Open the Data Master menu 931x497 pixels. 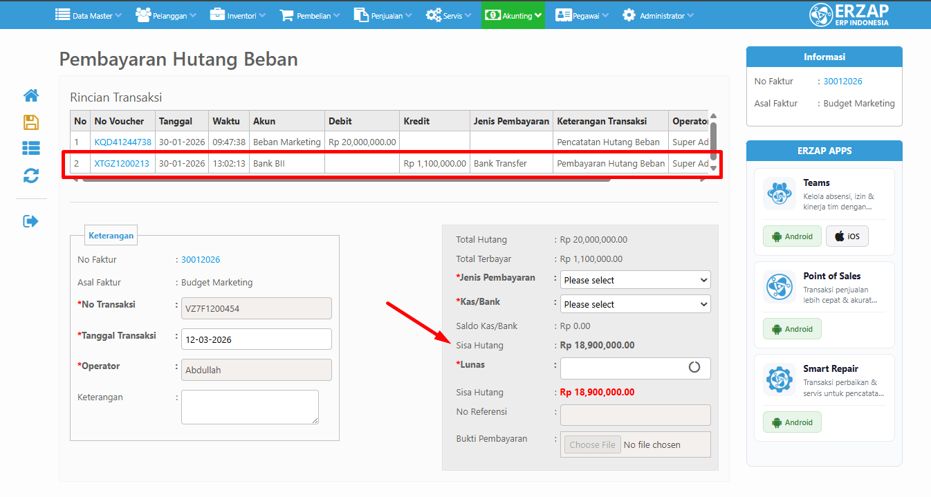(88, 15)
